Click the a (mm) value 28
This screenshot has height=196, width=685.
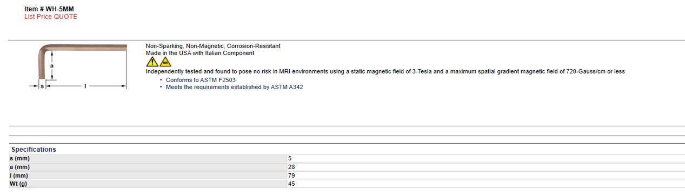(291, 167)
